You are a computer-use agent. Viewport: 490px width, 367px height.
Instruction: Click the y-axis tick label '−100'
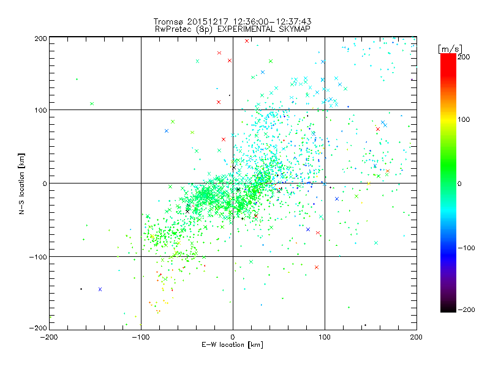point(38,257)
